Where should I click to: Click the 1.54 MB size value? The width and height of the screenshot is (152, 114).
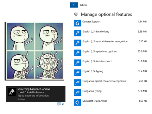(142, 21)
